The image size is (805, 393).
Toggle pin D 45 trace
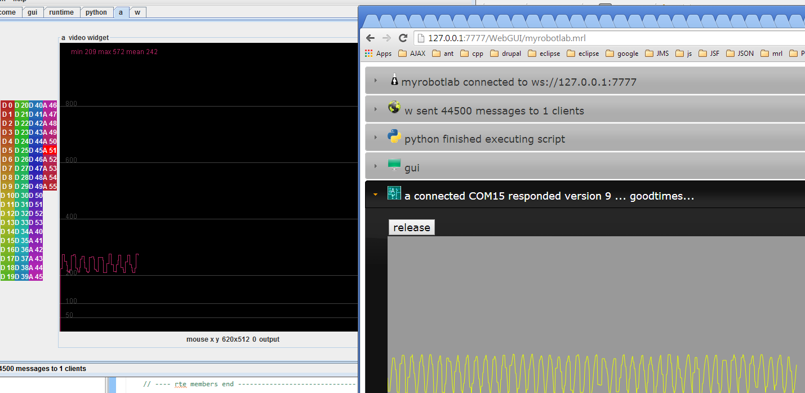tap(35, 150)
